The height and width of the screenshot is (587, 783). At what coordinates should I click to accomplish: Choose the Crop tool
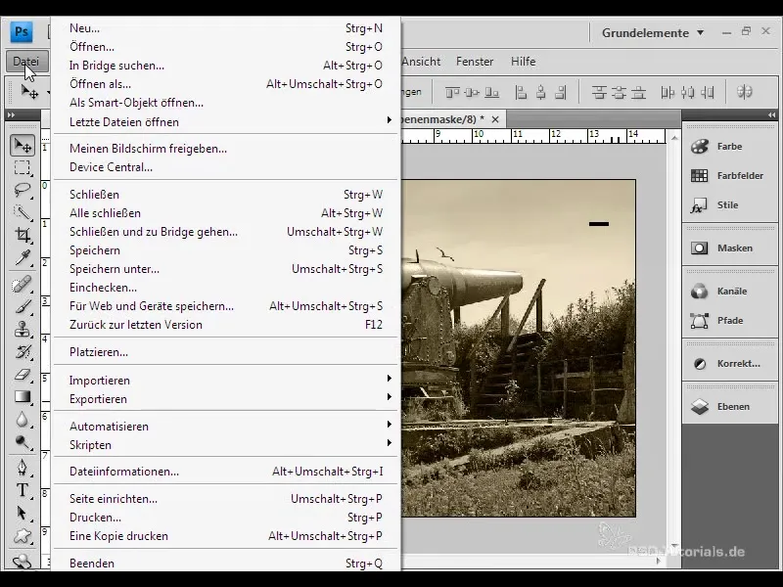tap(23, 236)
